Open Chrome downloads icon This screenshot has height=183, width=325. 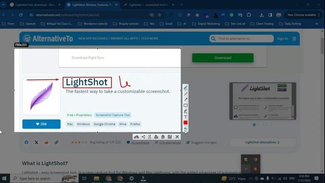pos(262,15)
